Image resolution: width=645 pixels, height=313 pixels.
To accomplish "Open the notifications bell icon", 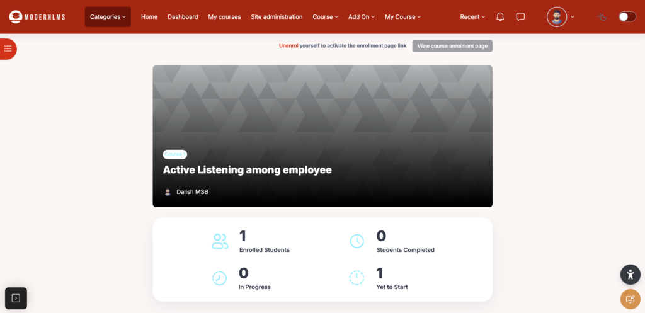I will tap(500, 17).
